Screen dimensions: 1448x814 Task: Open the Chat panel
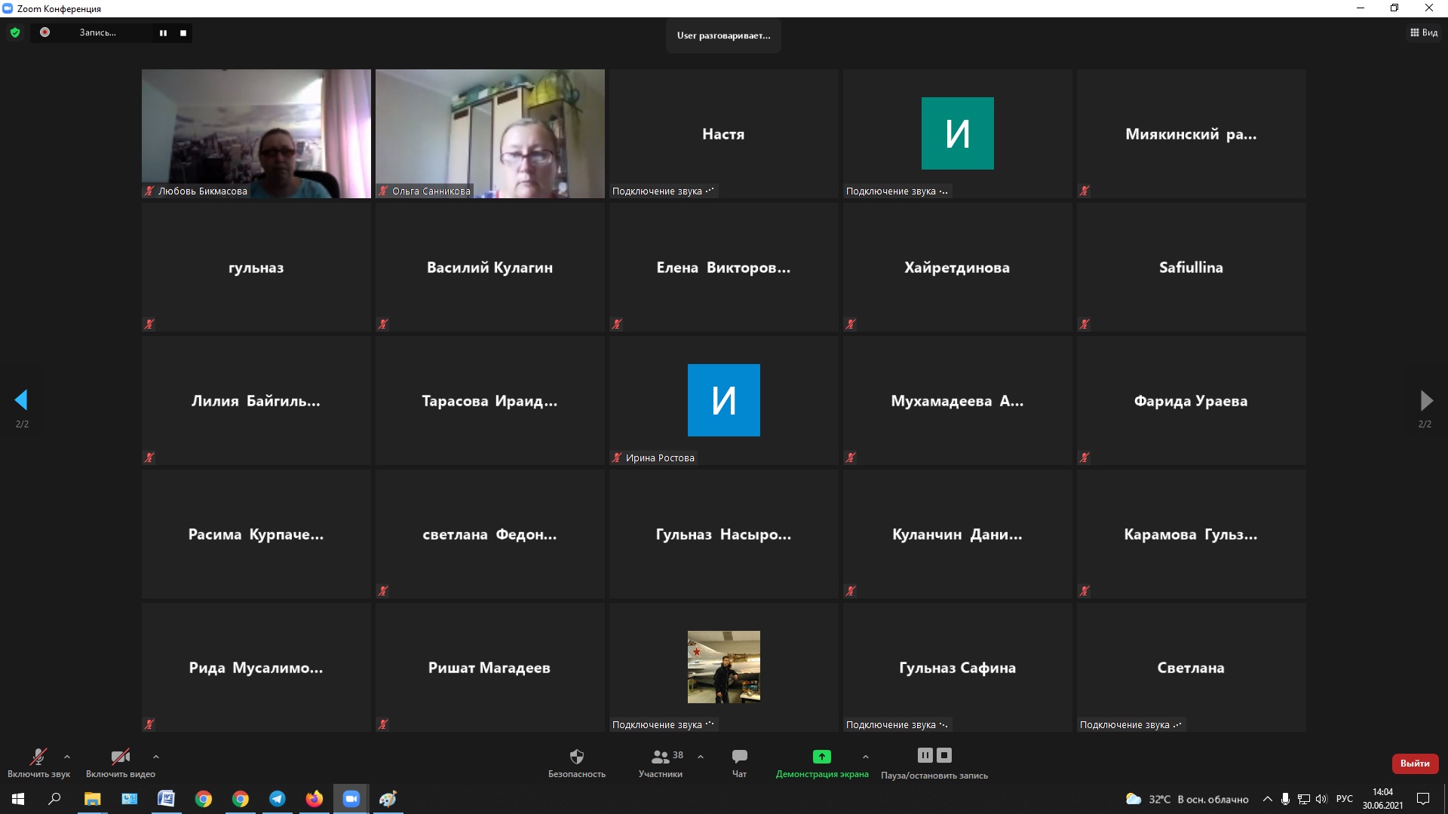[x=739, y=757]
